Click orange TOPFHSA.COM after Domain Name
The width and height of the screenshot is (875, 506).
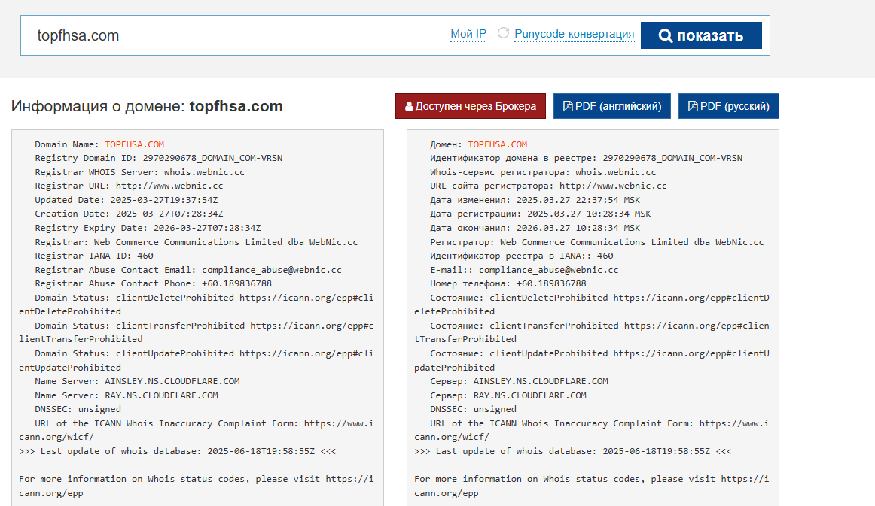pos(134,144)
